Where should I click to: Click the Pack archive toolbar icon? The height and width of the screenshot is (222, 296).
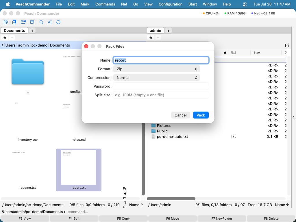tap(32, 22)
